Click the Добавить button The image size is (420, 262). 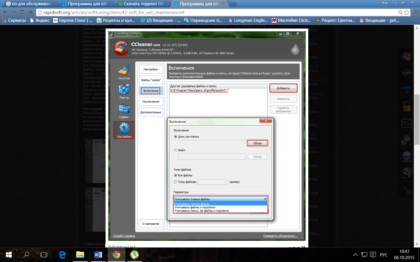point(283,88)
